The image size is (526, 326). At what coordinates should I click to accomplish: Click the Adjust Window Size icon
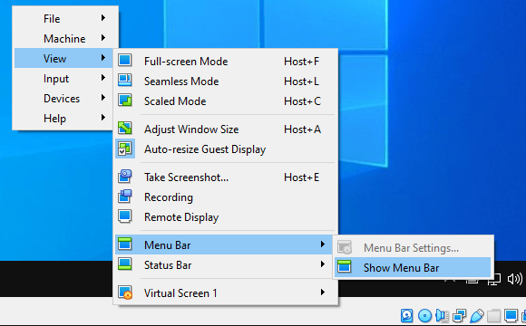[125, 129]
